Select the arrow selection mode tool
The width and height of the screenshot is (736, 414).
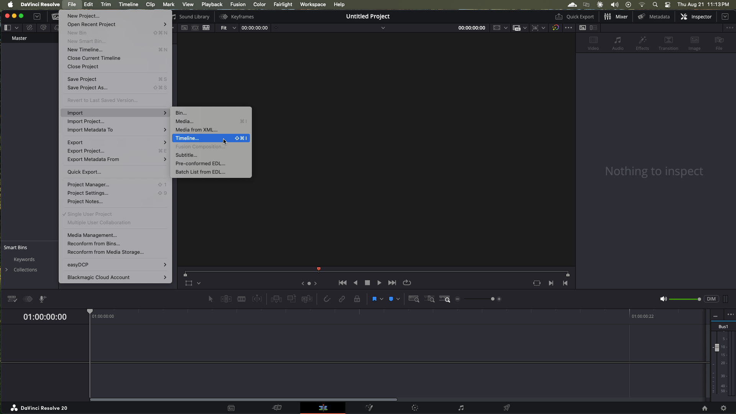210,299
